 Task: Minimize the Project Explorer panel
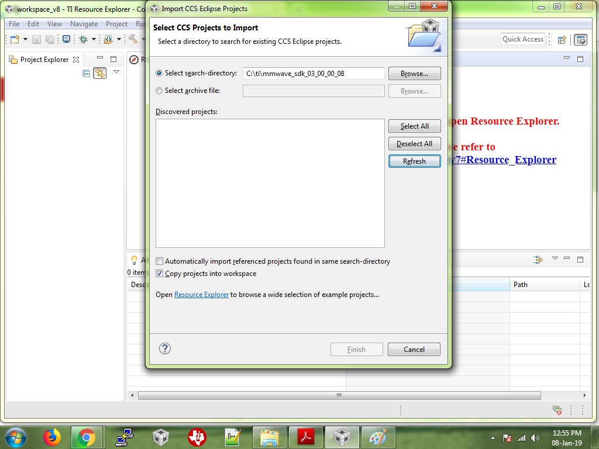point(100,58)
